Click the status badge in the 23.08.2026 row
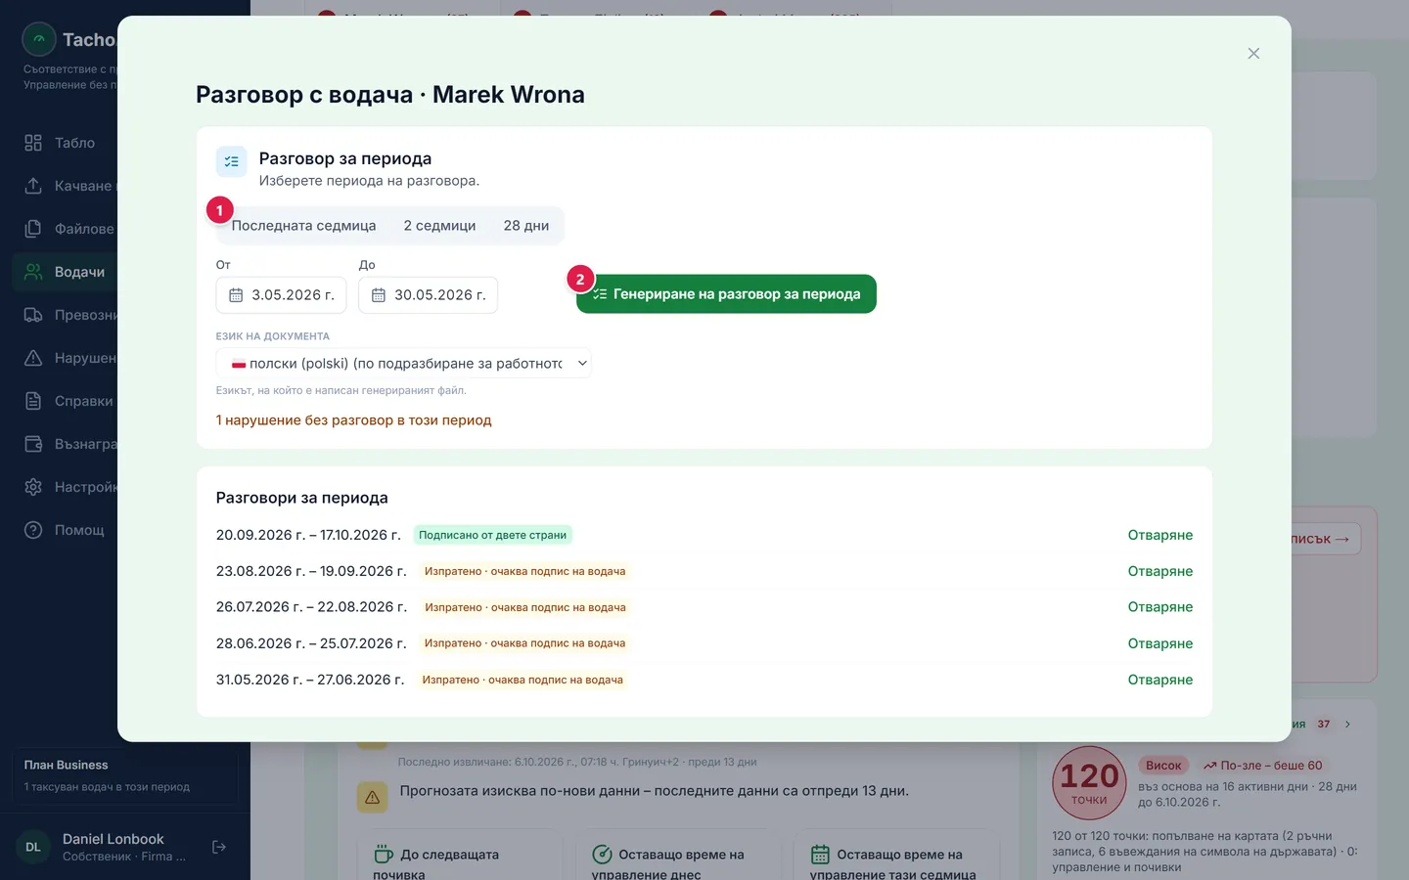1409x880 pixels. tap(524, 571)
